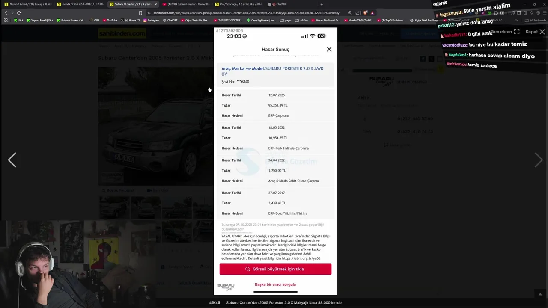The height and width of the screenshot is (308, 548).
Task: Open the Merab Dvalishvili bookmark
Action: pos(325,20)
